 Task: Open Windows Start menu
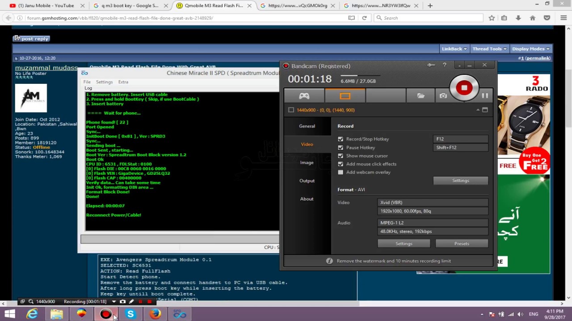click(10, 314)
